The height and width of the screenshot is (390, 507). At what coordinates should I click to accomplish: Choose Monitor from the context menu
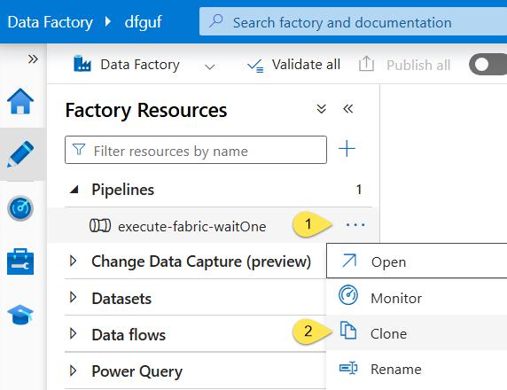point(417,297)
